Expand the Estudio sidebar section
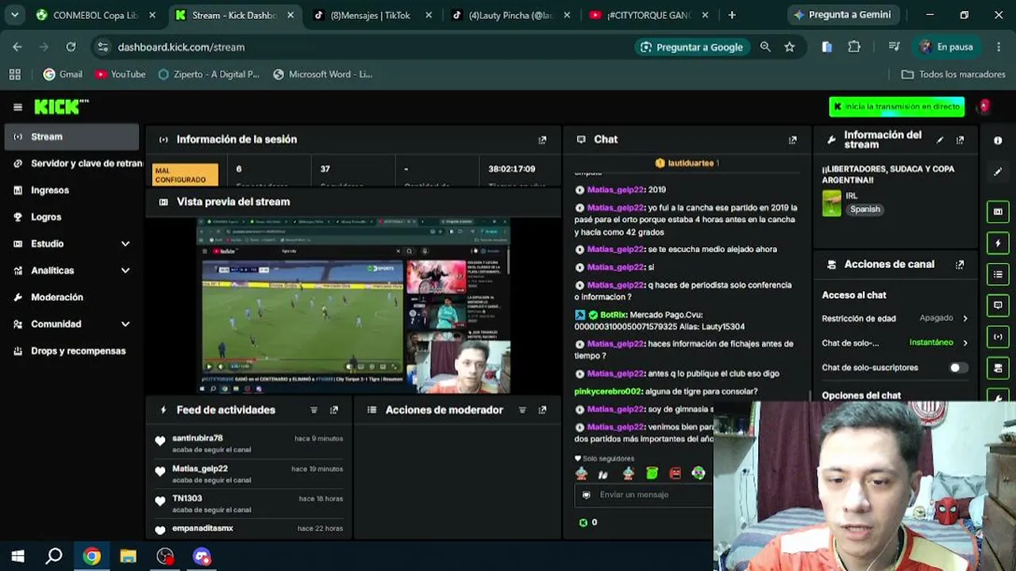Image resolution: width=1016 pixels, height=571 pixels. (125, 244)
